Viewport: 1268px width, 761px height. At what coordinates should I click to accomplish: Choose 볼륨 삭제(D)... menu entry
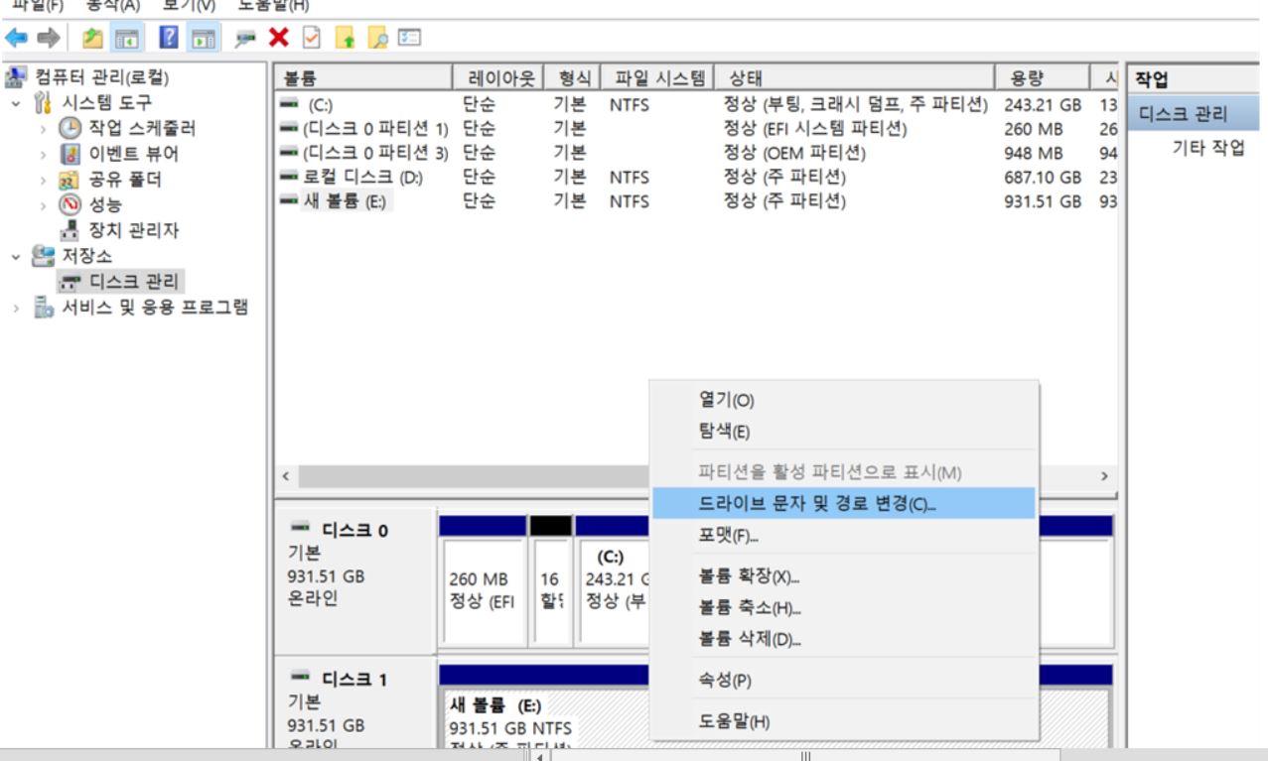(844, 639)
